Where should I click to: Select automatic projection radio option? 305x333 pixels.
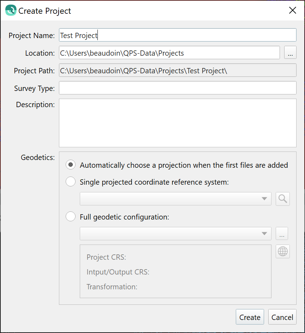71,165
